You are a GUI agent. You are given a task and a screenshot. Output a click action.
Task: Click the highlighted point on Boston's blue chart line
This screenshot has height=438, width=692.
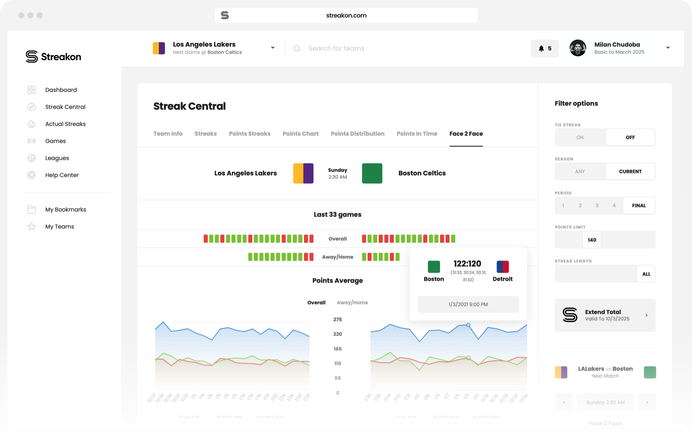(468, 325)
